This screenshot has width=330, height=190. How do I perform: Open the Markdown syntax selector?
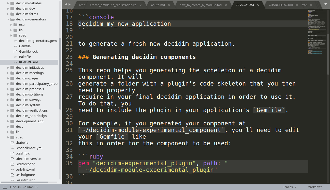pos(315,187)
